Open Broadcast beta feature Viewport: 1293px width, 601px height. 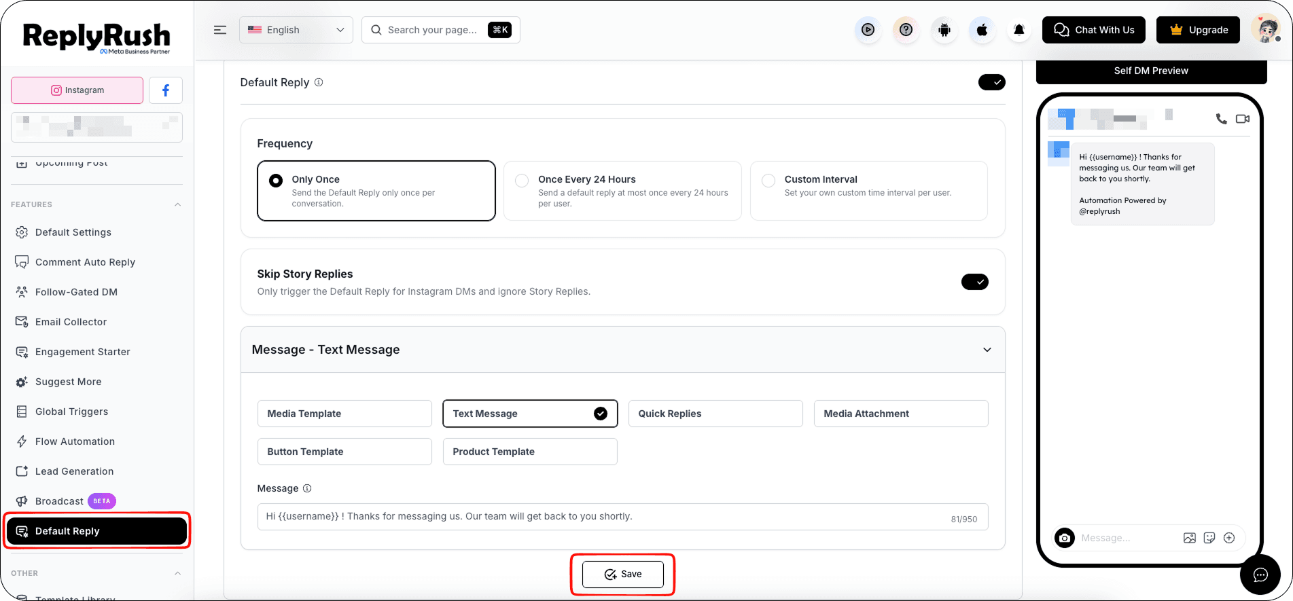(96, 501)
